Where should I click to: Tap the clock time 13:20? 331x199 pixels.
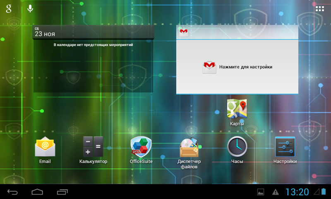click(x=297, y=192)
